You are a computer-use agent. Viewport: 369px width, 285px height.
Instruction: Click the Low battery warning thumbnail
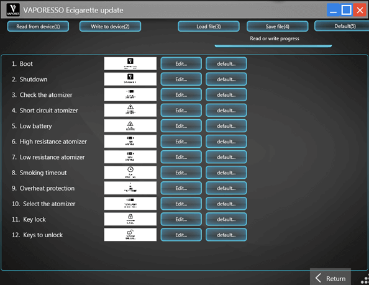pos(130,126)
